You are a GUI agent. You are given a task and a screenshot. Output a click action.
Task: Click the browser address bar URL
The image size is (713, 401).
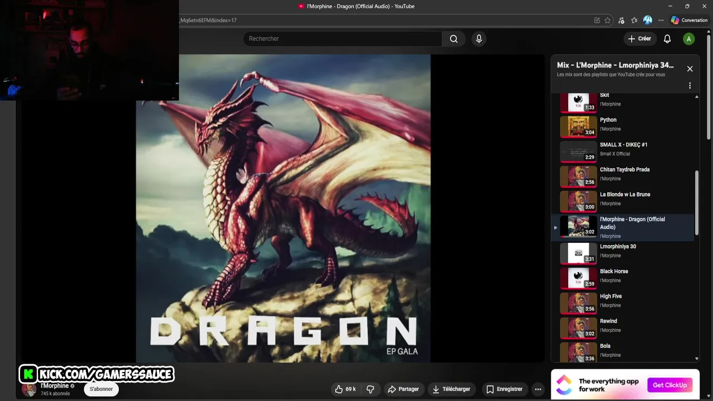click(207, 21)
